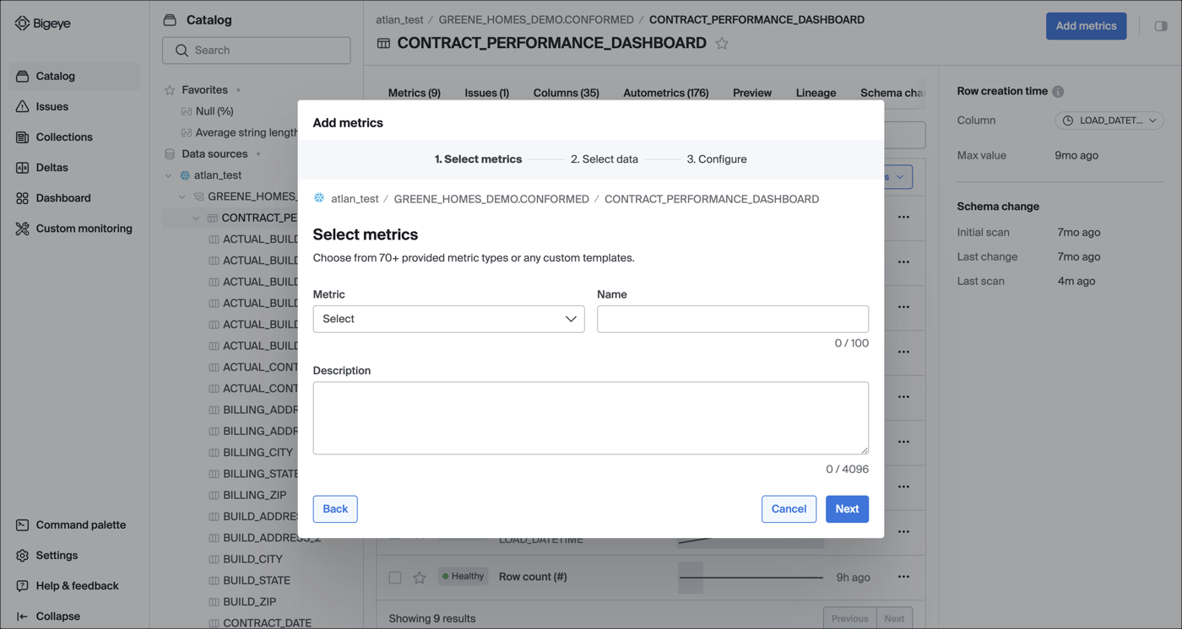Click the Catalog Search box
The image size is (1182, 629).
257,51
